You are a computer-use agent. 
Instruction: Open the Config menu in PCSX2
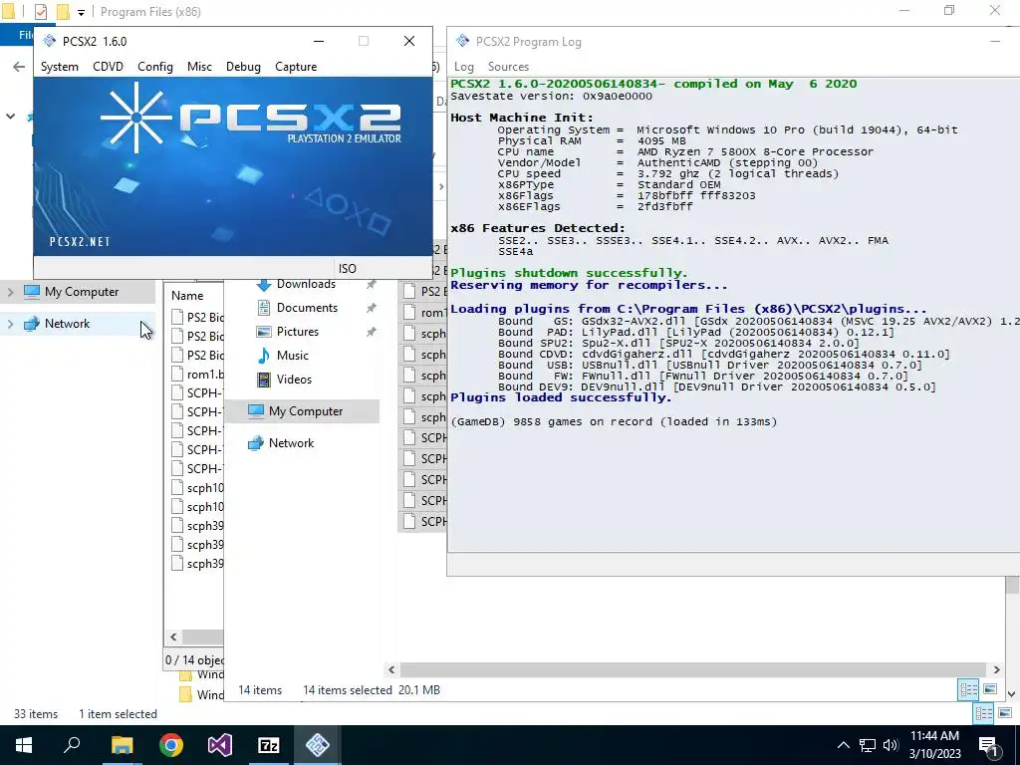tap(154, 67)
